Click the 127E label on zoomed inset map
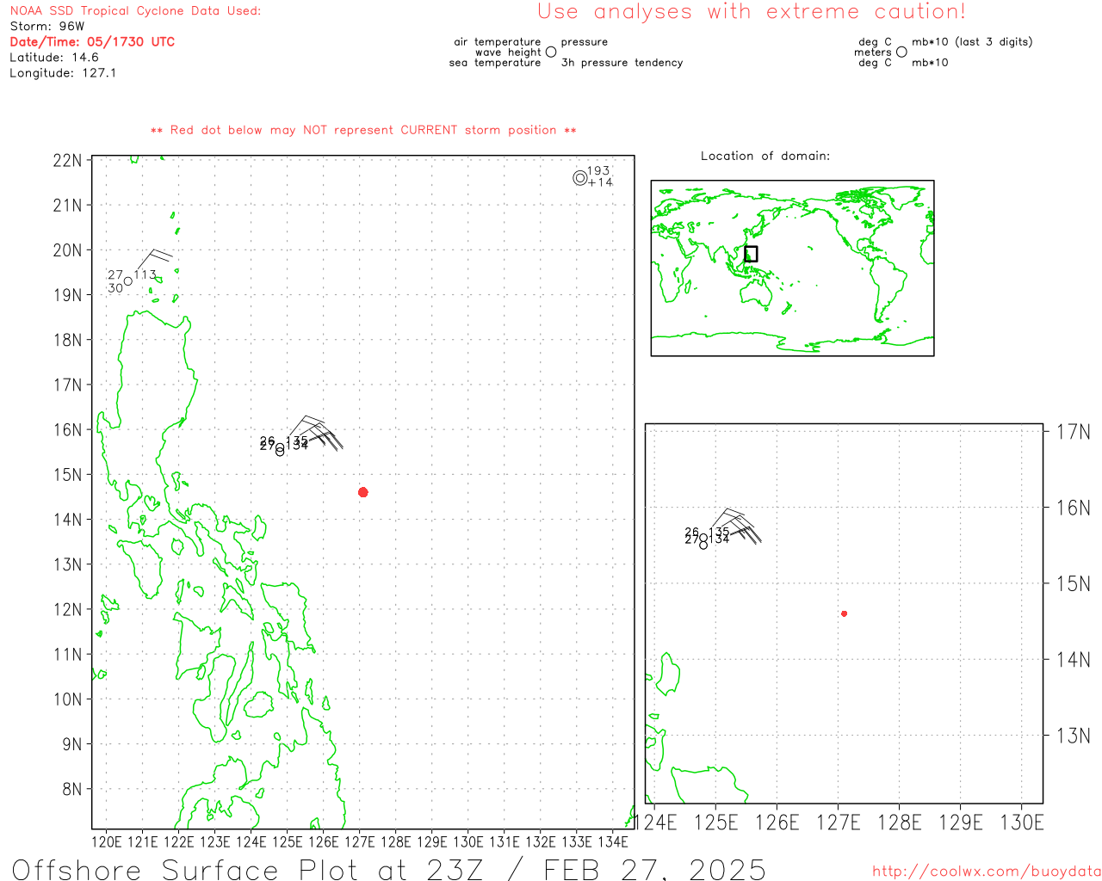 click(839, 822)
